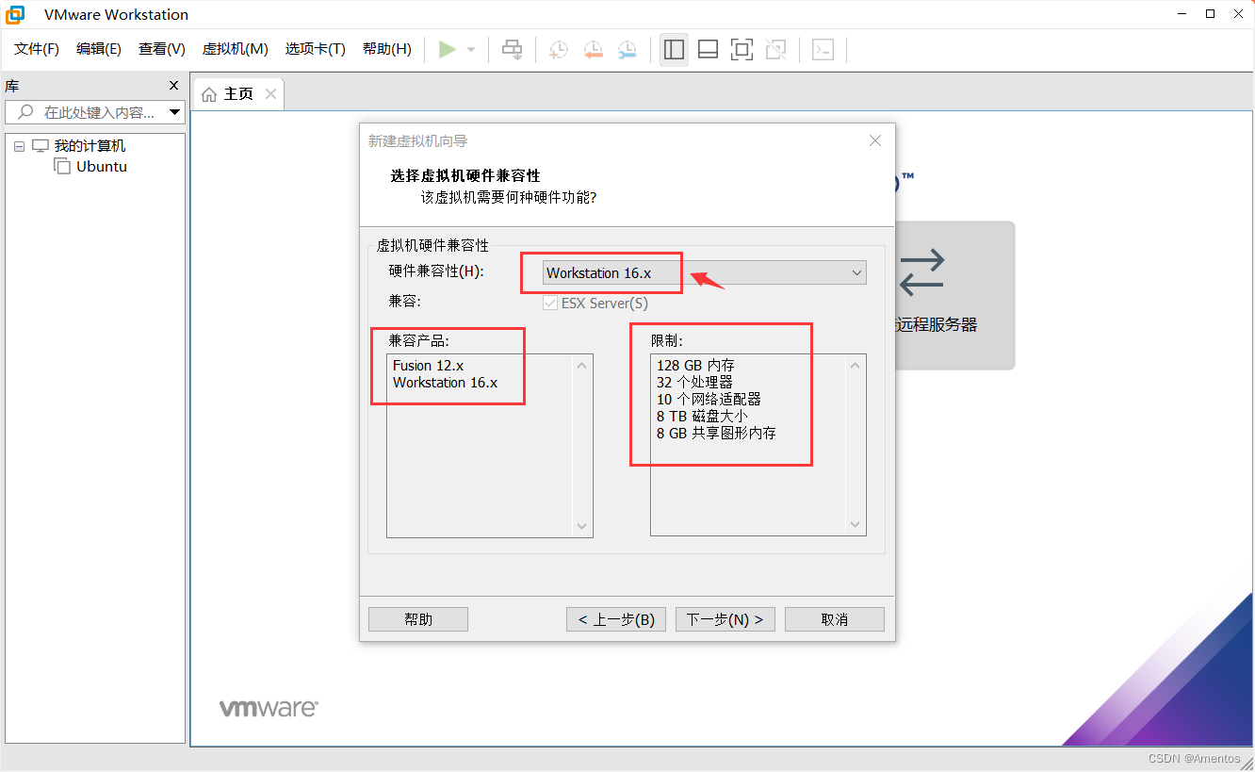Open the snapshot manager icon
The width and height of the screenshot is (1255, 772).
tap(627, 49)
